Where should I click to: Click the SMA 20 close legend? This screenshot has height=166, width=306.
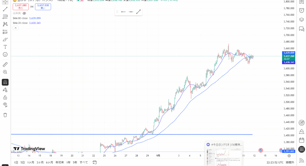(x=20, y=23)
